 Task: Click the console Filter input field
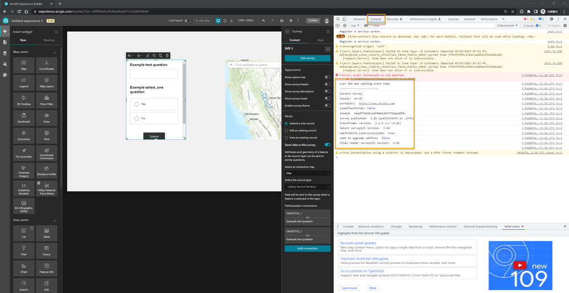click(x=432, y=26)
